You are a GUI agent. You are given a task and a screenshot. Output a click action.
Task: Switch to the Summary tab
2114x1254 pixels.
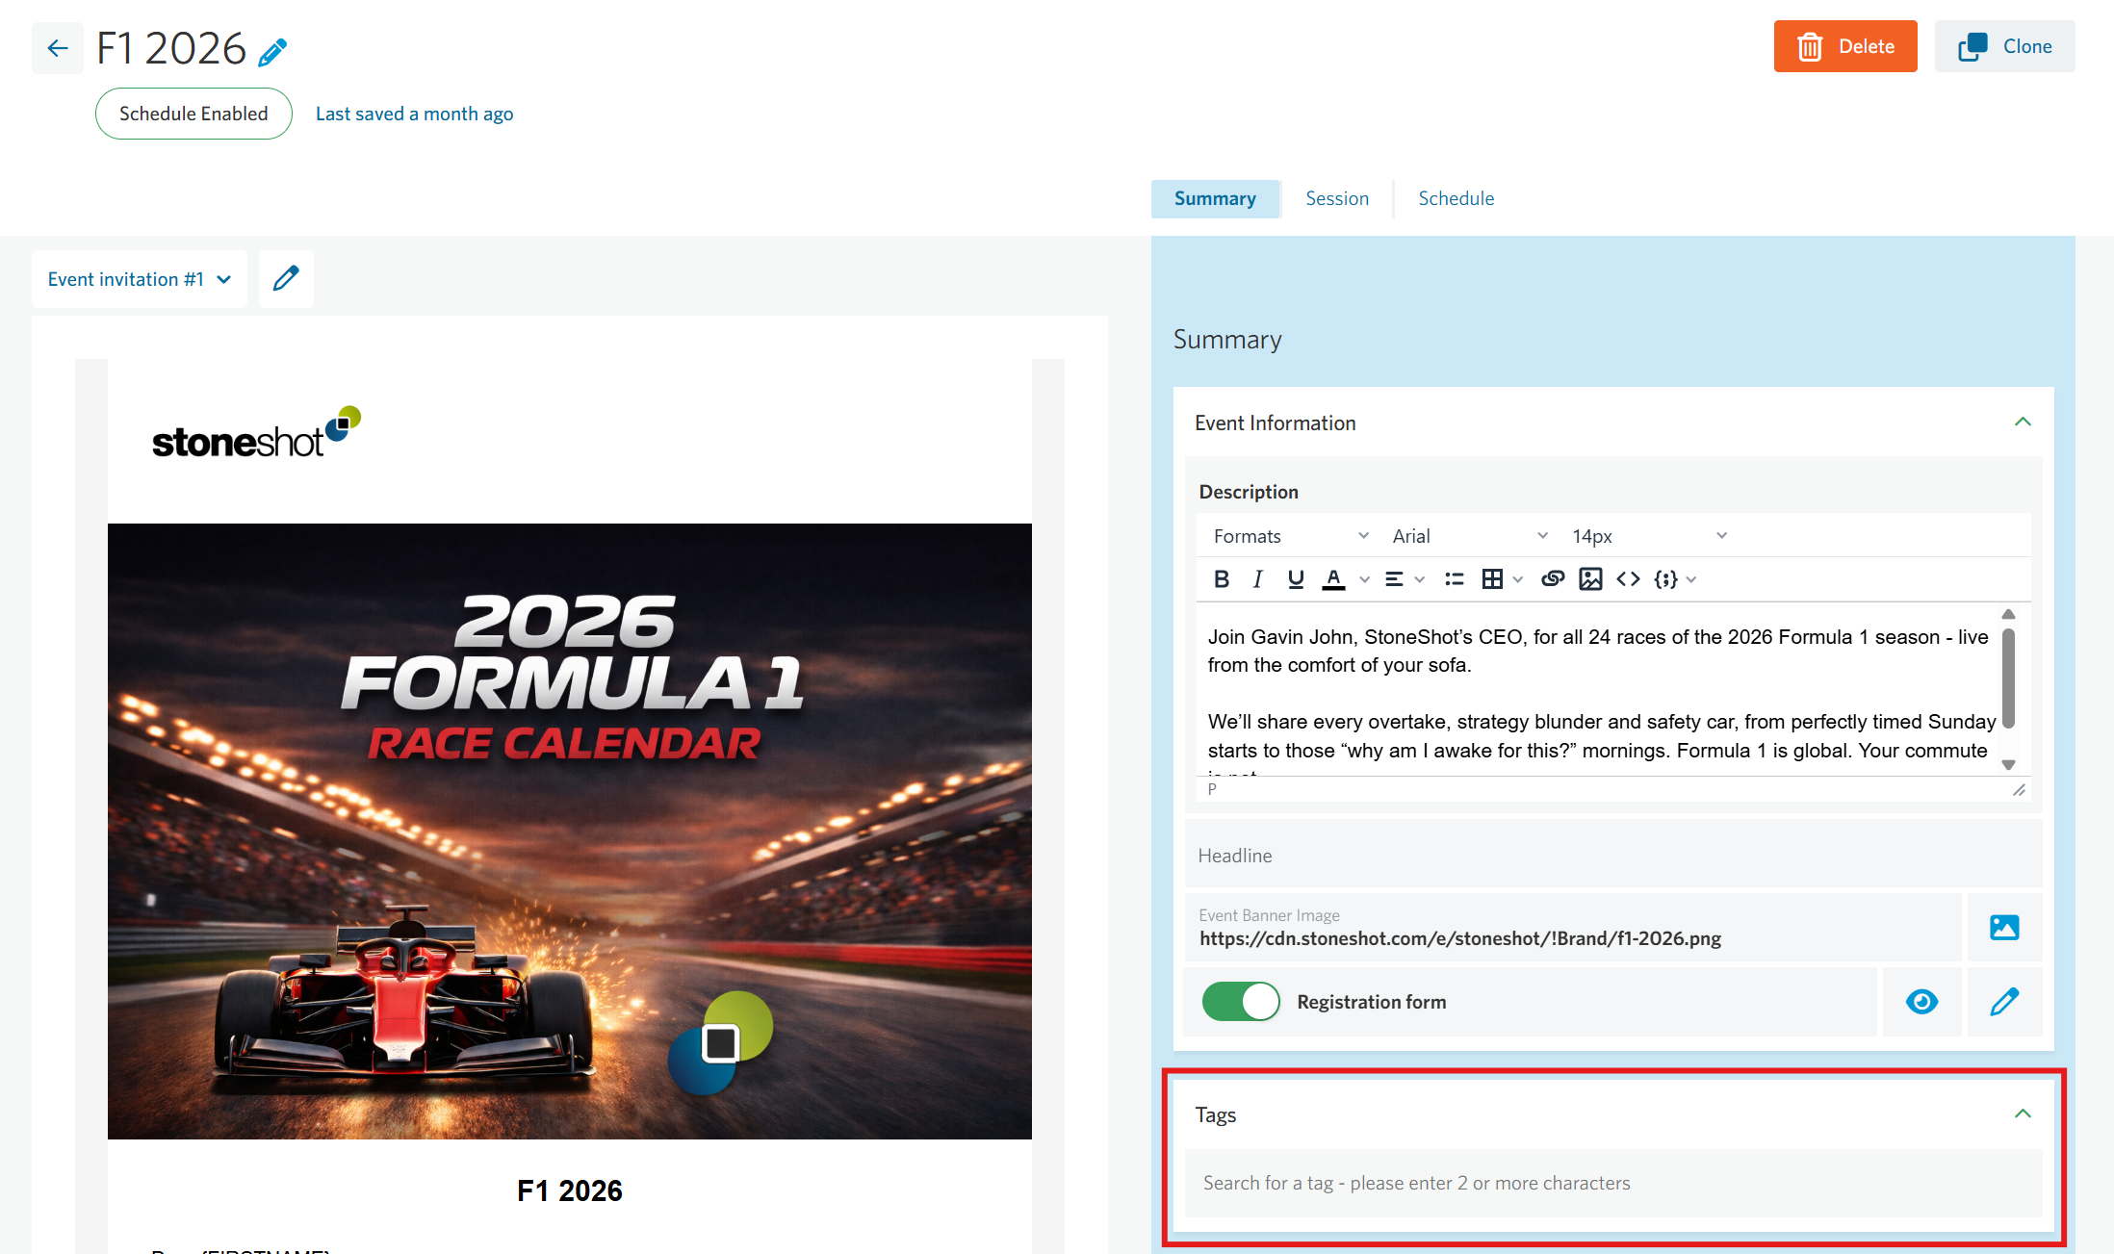coord(1215,198)
